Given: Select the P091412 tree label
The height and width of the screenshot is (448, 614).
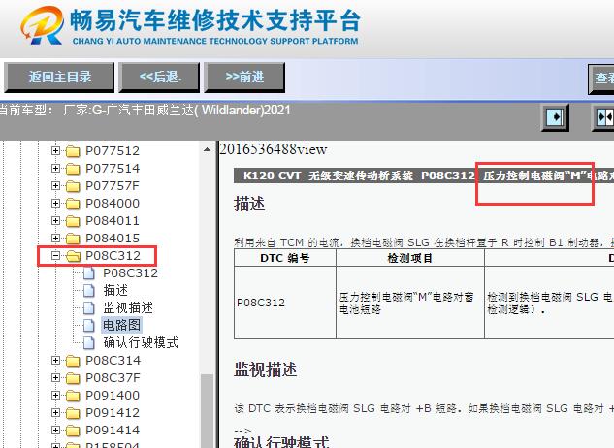Looking at the screenshot, I should click(113, 413).
